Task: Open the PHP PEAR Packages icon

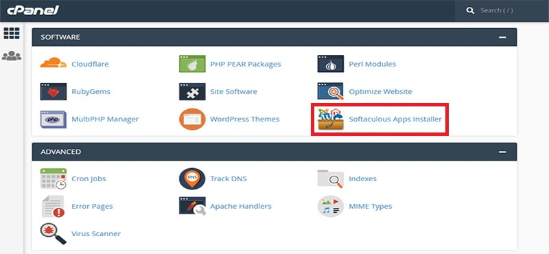Action: pyautogui.click(x=192, y=64)
